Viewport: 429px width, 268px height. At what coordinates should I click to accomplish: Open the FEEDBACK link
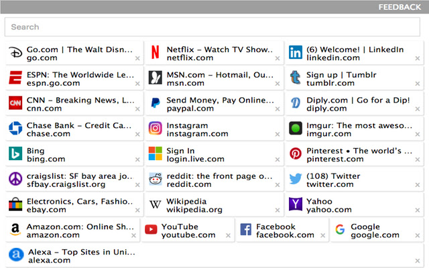coord(400,7)
